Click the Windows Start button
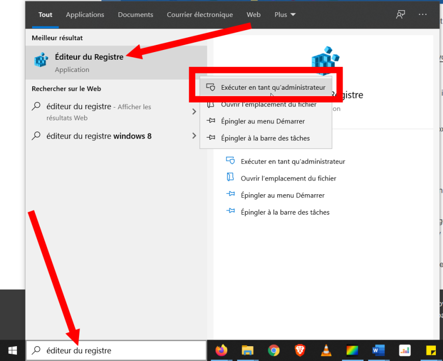 point(13,350)
